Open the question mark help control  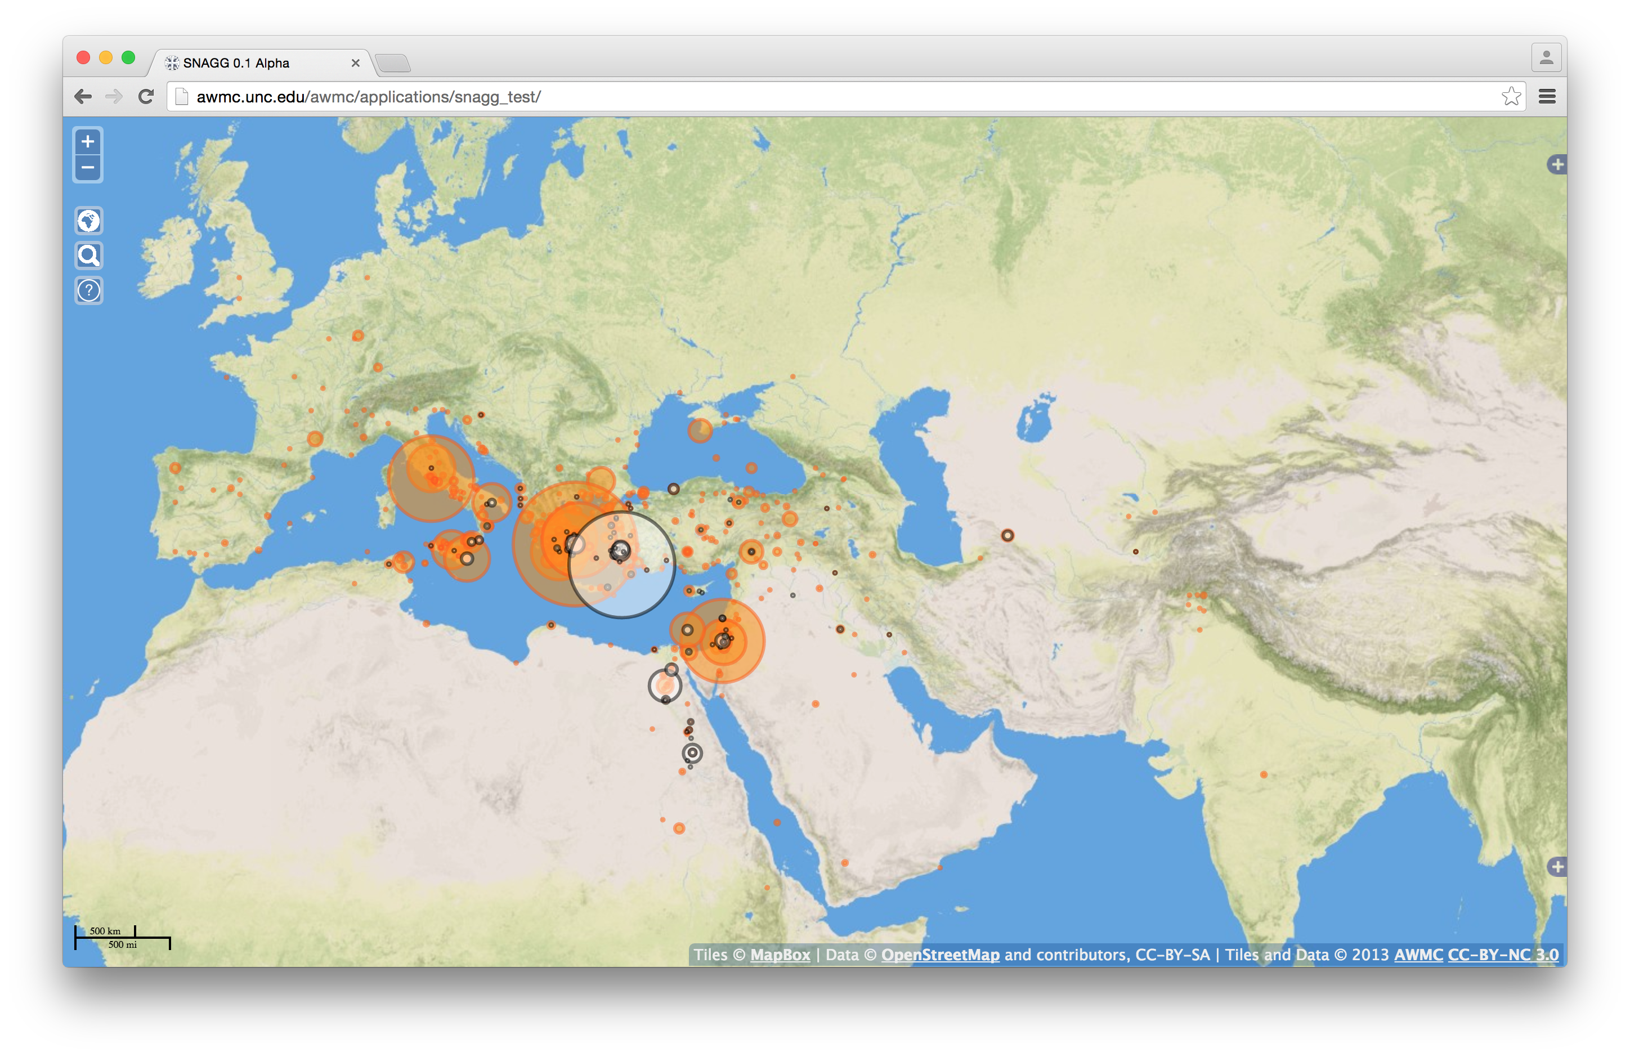tap(88, 290)
